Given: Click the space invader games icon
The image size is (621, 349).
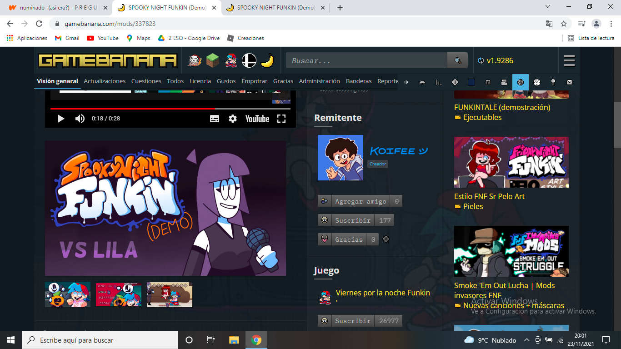Looking at the screenshot, I should (x=422, y=82).
